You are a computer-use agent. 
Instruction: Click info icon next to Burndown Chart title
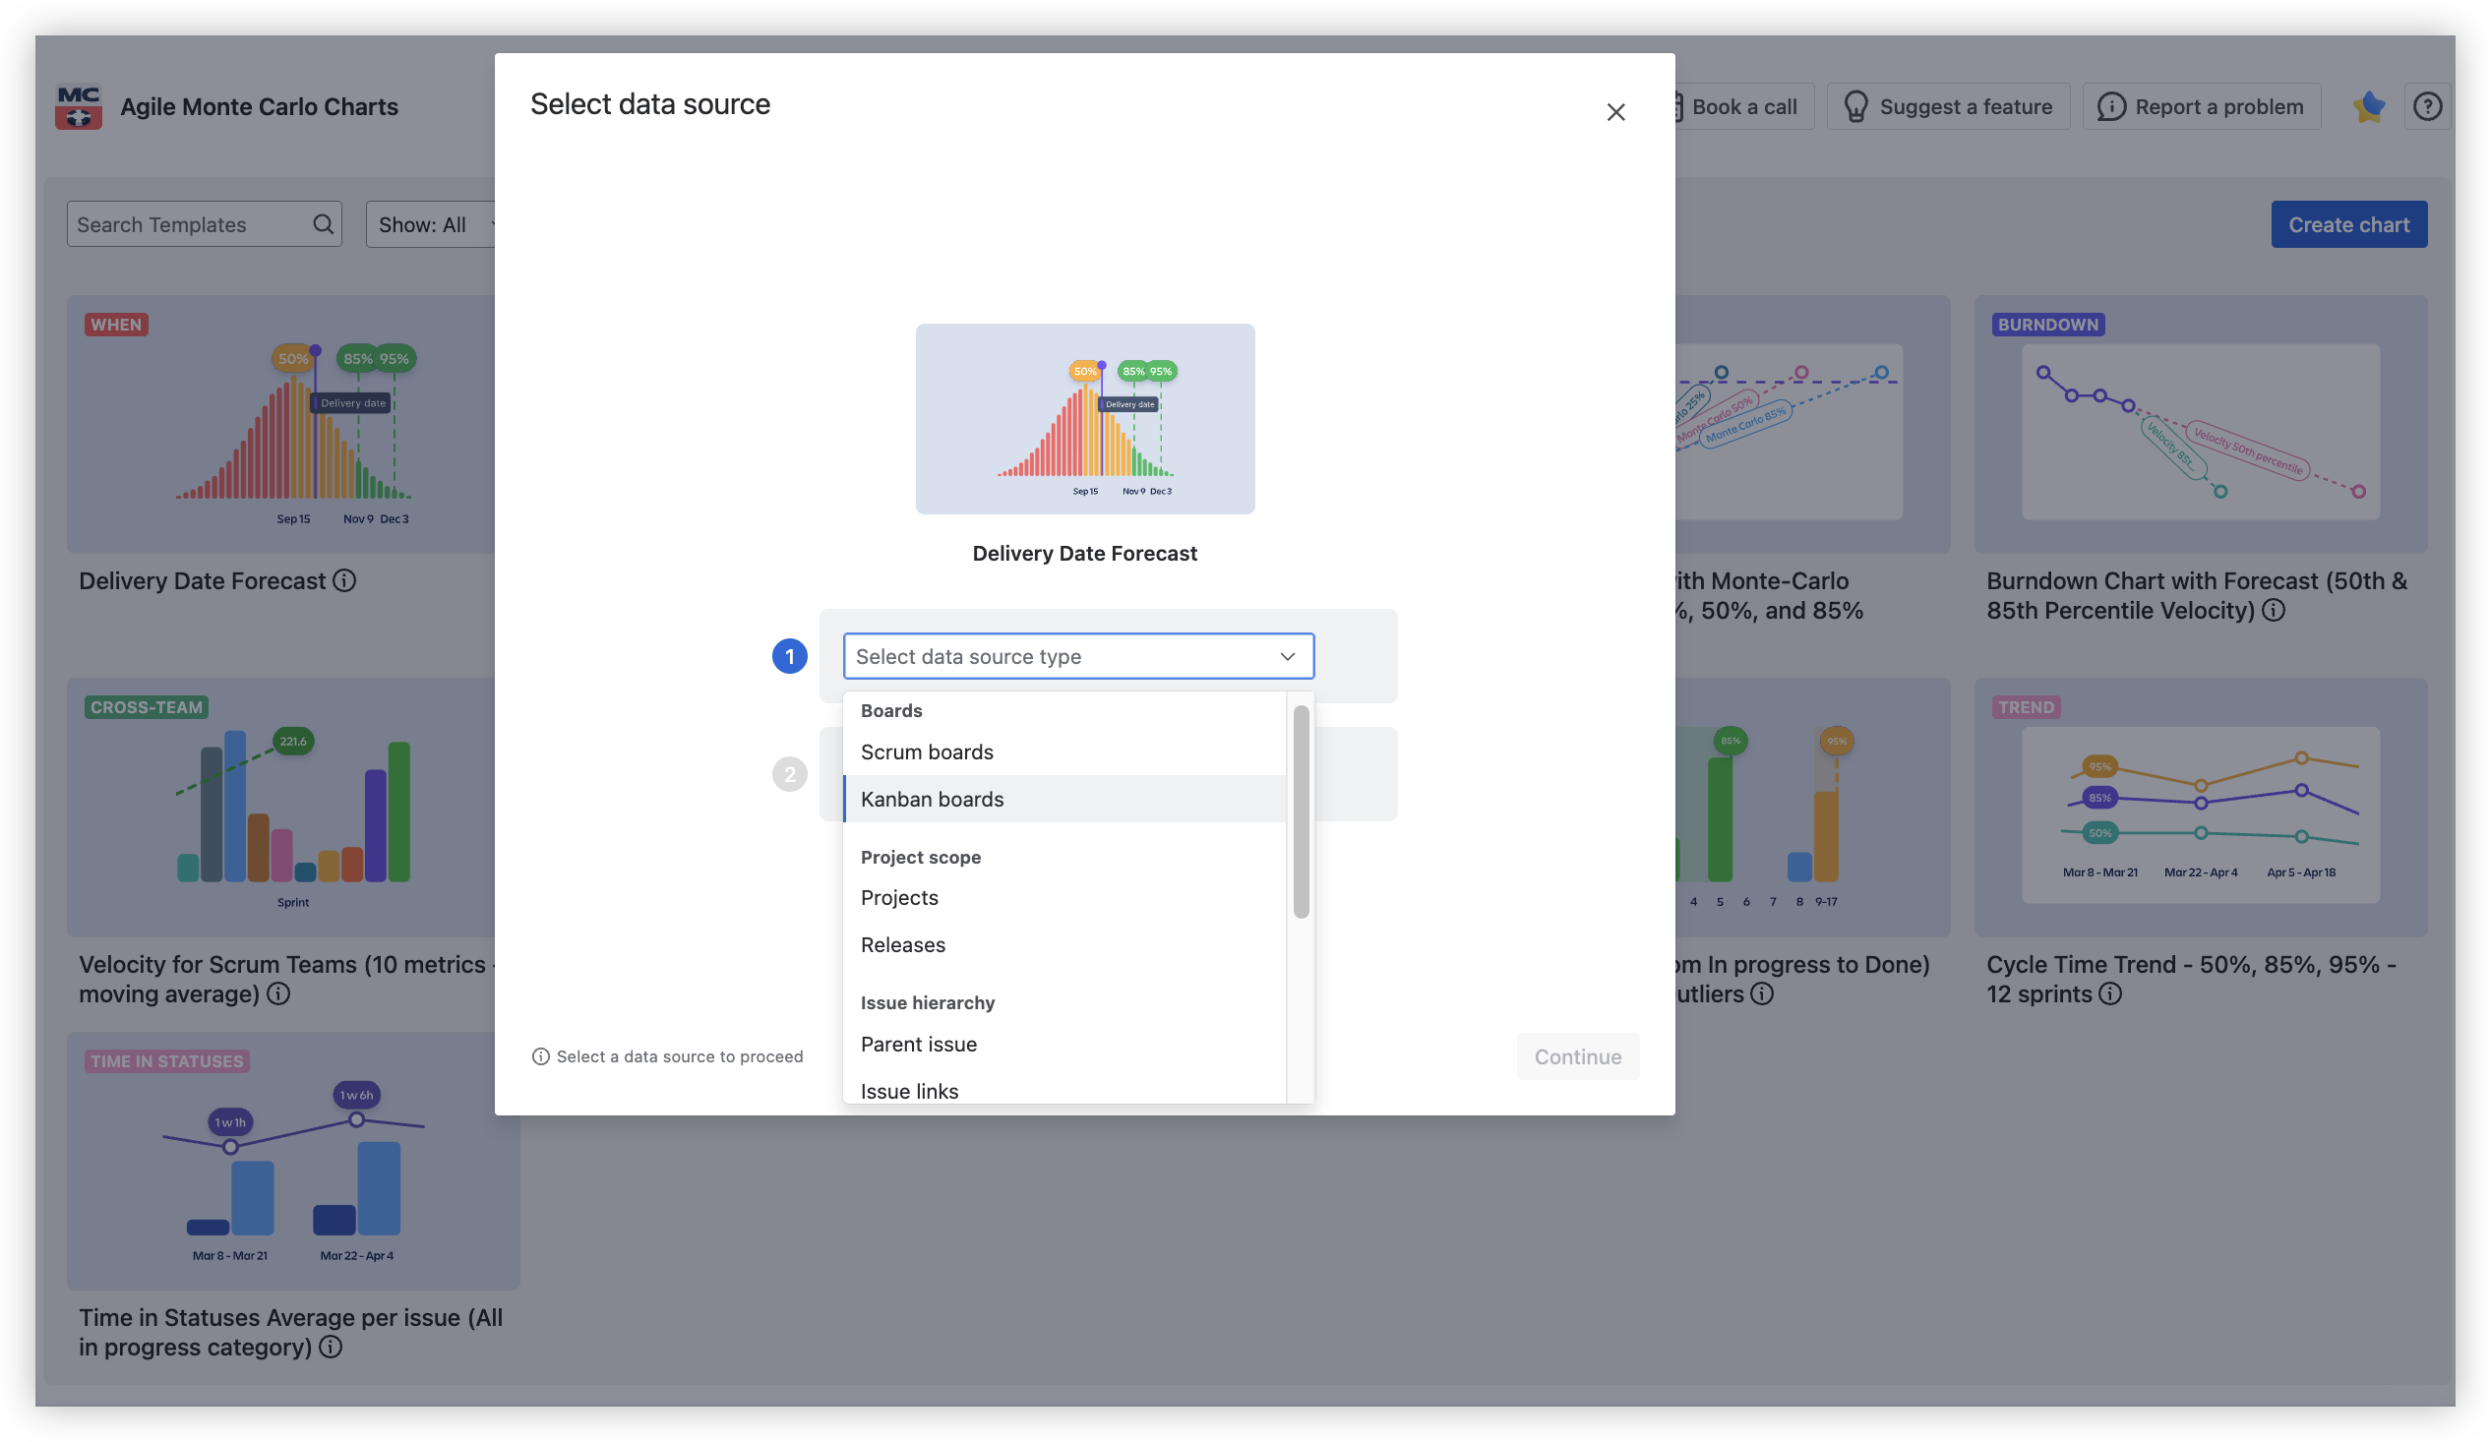click(x=2274, y=611)
